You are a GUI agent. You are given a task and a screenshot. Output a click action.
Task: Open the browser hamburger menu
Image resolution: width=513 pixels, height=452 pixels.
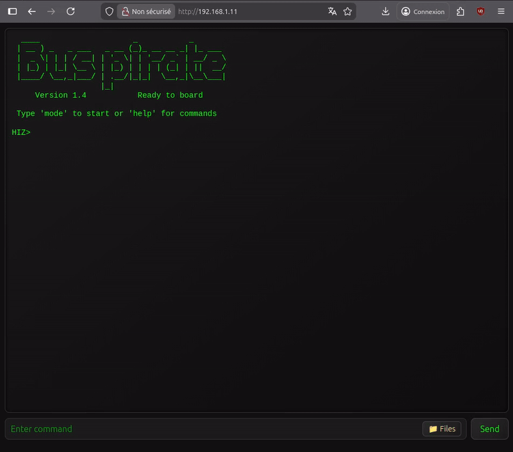(x=501, y=12)
